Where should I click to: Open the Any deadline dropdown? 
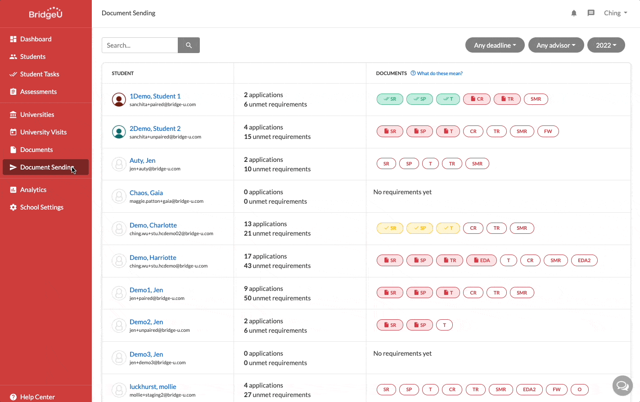tap(495, 45)
